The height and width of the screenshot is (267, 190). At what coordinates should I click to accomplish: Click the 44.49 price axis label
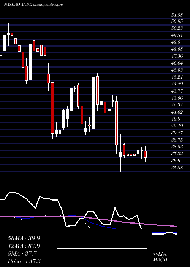[177, 84]
